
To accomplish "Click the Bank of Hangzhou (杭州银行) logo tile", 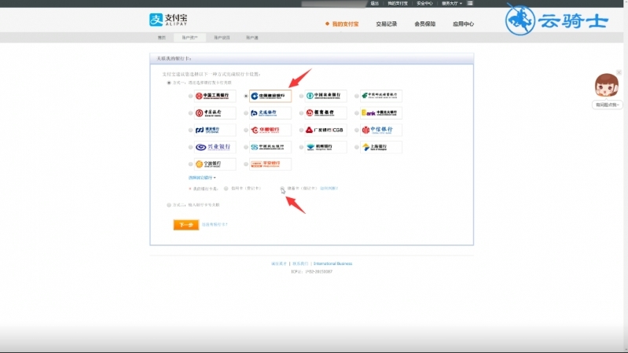I will tap(325, 147).
